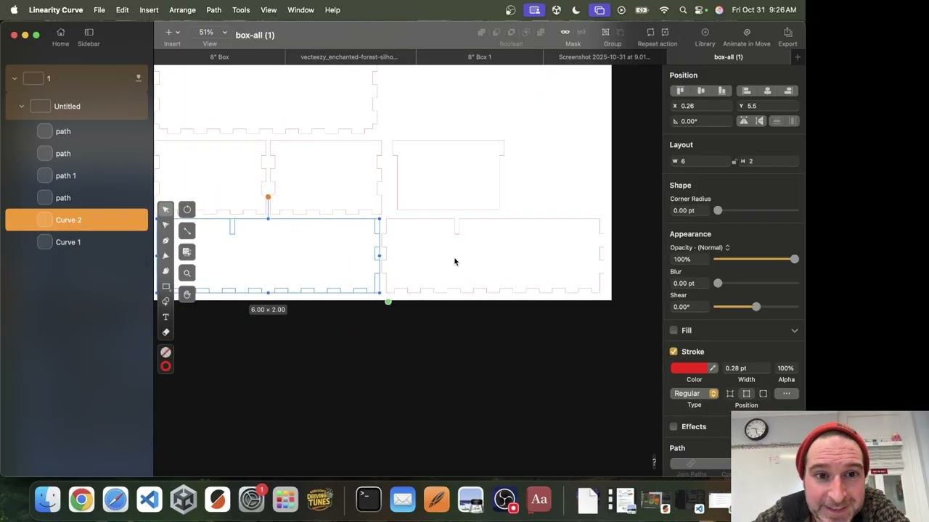This screenshot has width=929, height=522.
Task: Select the Curve 2 layer
Action: pos(76,220)
